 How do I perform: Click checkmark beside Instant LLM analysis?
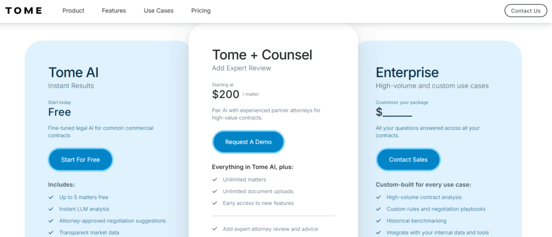click(x=51, y=209)
